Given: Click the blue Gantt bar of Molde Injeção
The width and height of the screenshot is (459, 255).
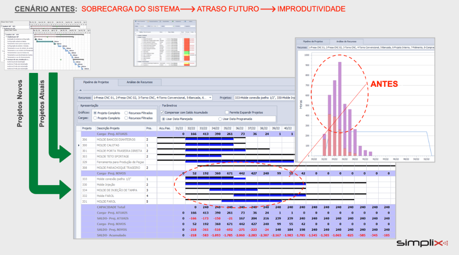Looking at the screenshot, I should [x=245, y=184].
